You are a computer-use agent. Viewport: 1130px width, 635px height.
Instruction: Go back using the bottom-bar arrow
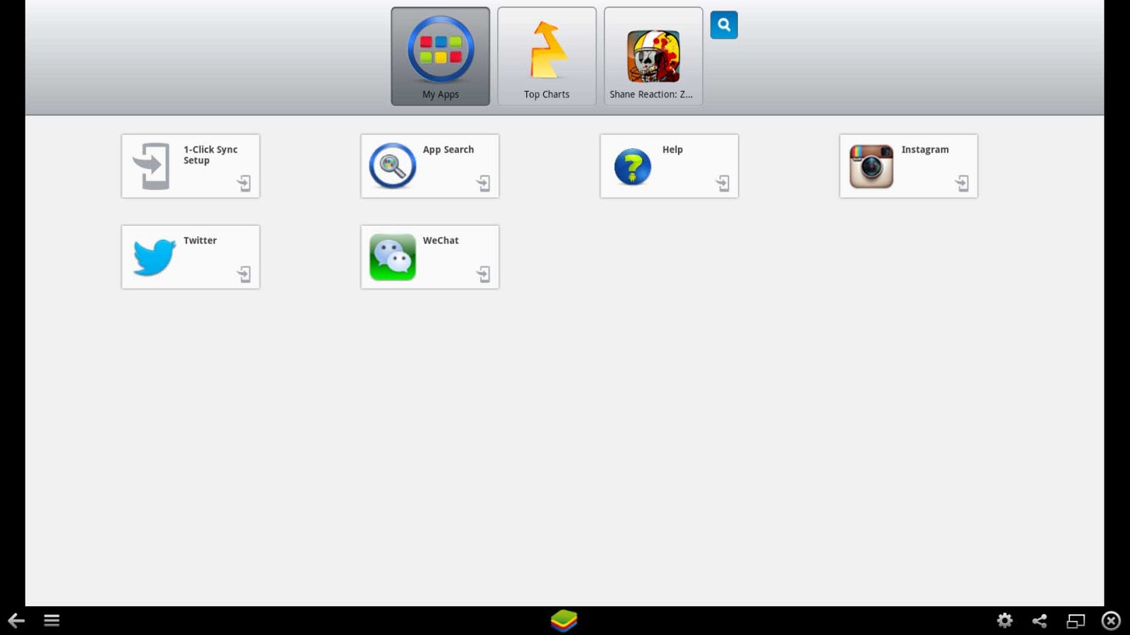click(16, 620)
